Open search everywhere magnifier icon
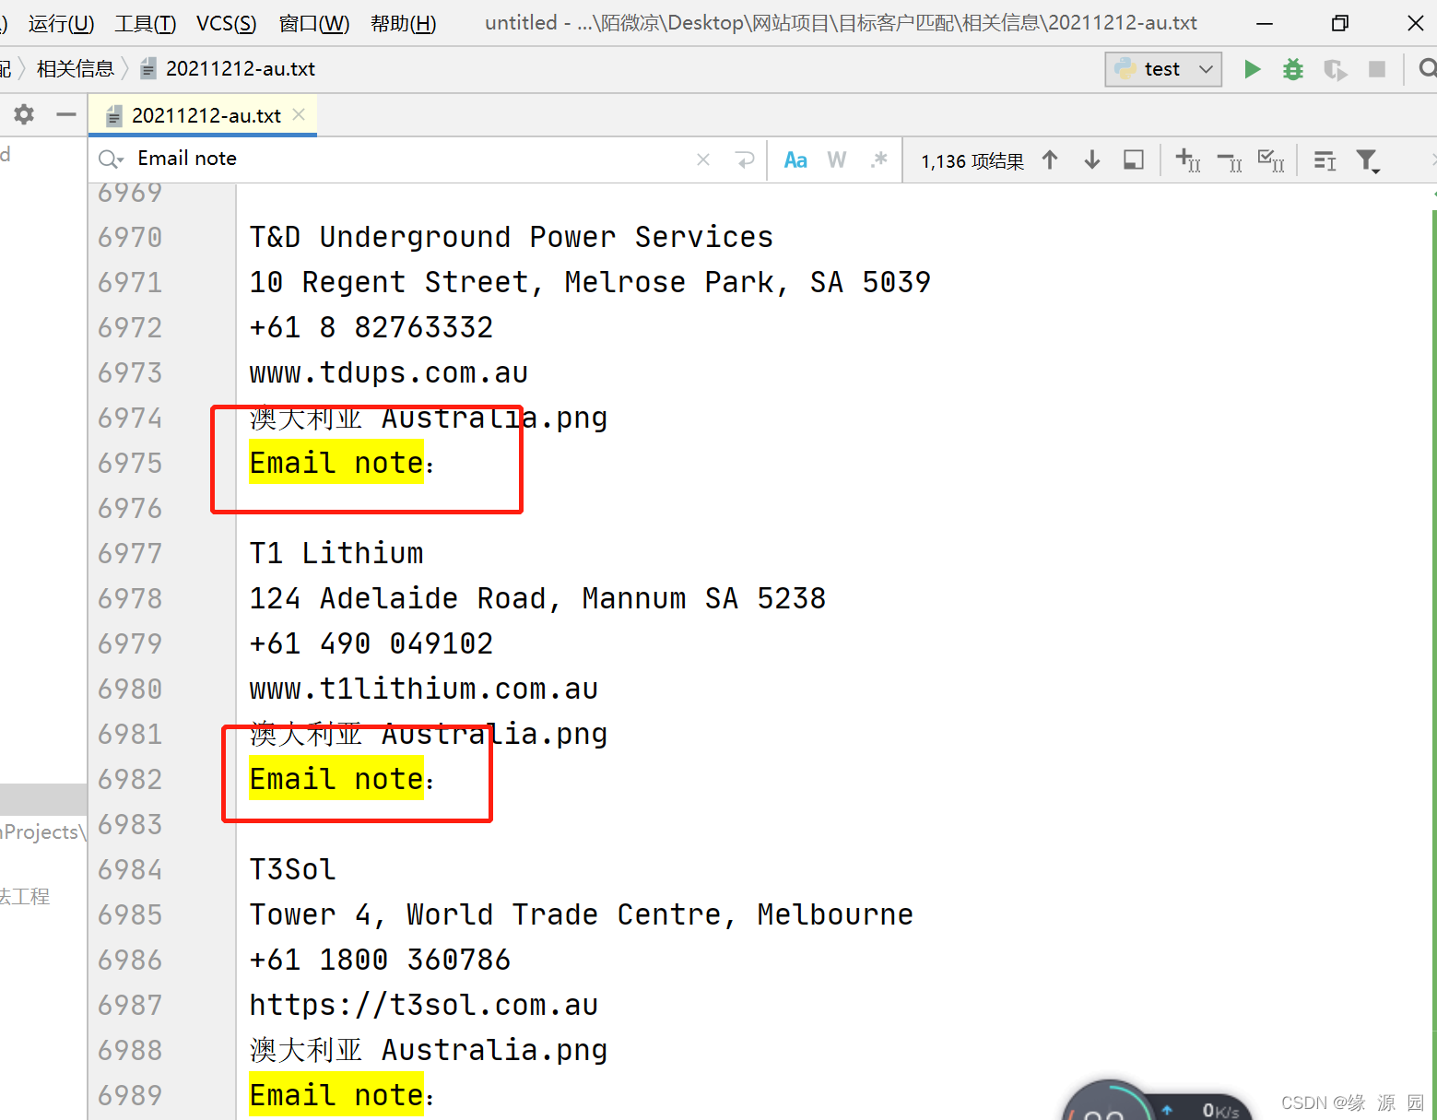 click(1428, 68)
